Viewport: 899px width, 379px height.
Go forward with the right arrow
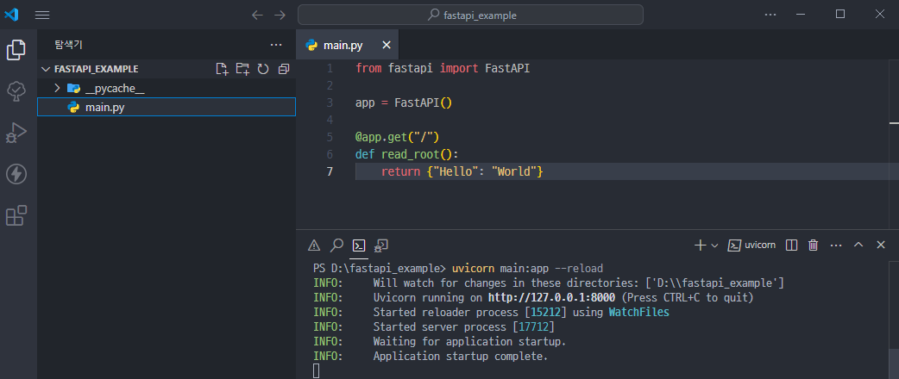[280, 16]
